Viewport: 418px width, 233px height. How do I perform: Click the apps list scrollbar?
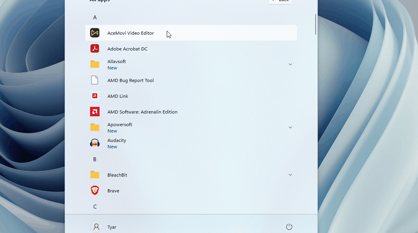click(315, 24)
